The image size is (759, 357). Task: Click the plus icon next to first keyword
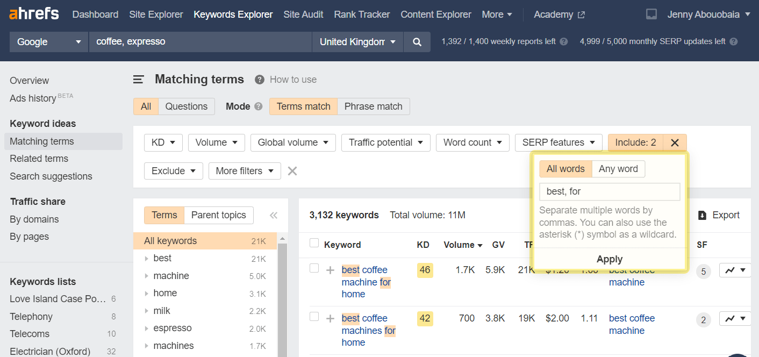330,270
